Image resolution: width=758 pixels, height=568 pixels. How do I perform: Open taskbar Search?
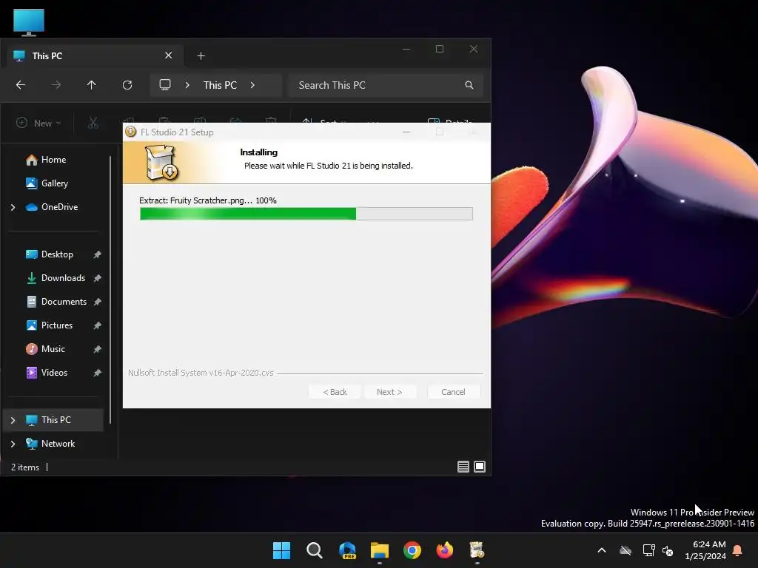314,550
